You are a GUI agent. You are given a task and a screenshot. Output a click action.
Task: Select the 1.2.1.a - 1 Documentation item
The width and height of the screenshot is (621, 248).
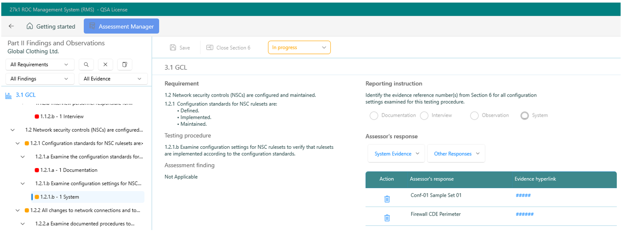pyautogui.click(x=68, y=170)
